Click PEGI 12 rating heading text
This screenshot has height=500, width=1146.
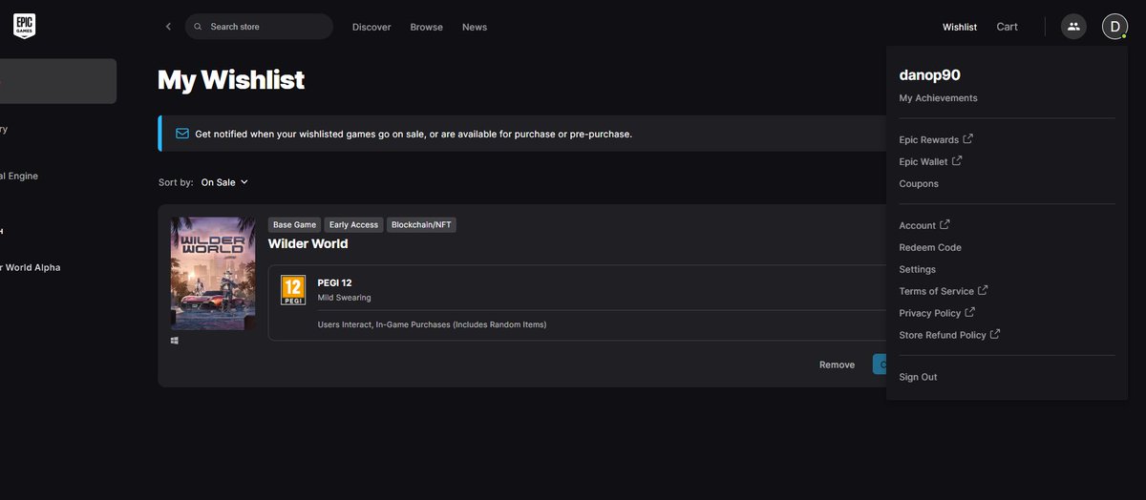[335, 282]
